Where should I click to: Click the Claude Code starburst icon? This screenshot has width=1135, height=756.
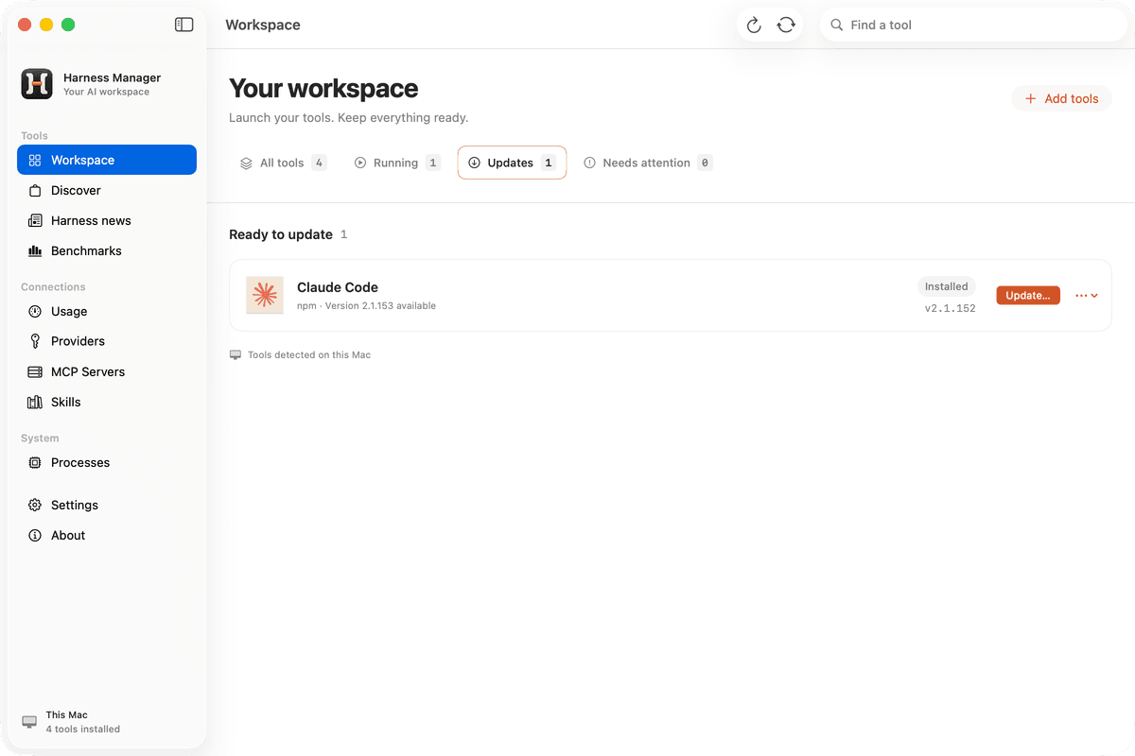click(x=265, y=296)
